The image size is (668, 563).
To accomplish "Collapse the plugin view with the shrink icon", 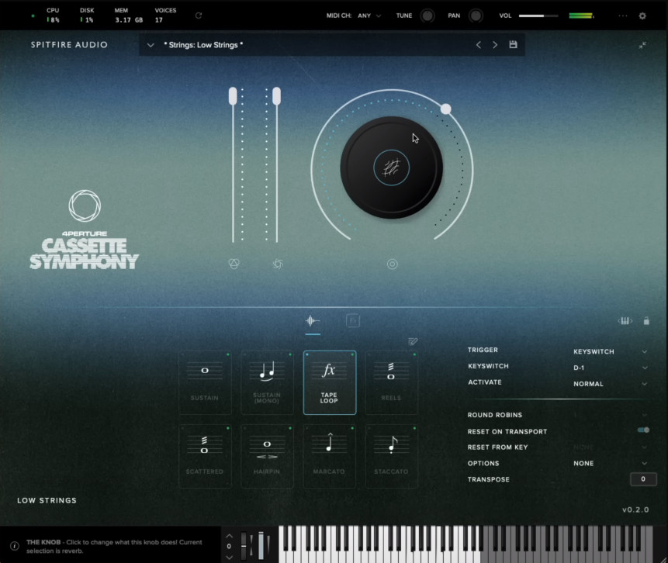I will pos(642,45).
